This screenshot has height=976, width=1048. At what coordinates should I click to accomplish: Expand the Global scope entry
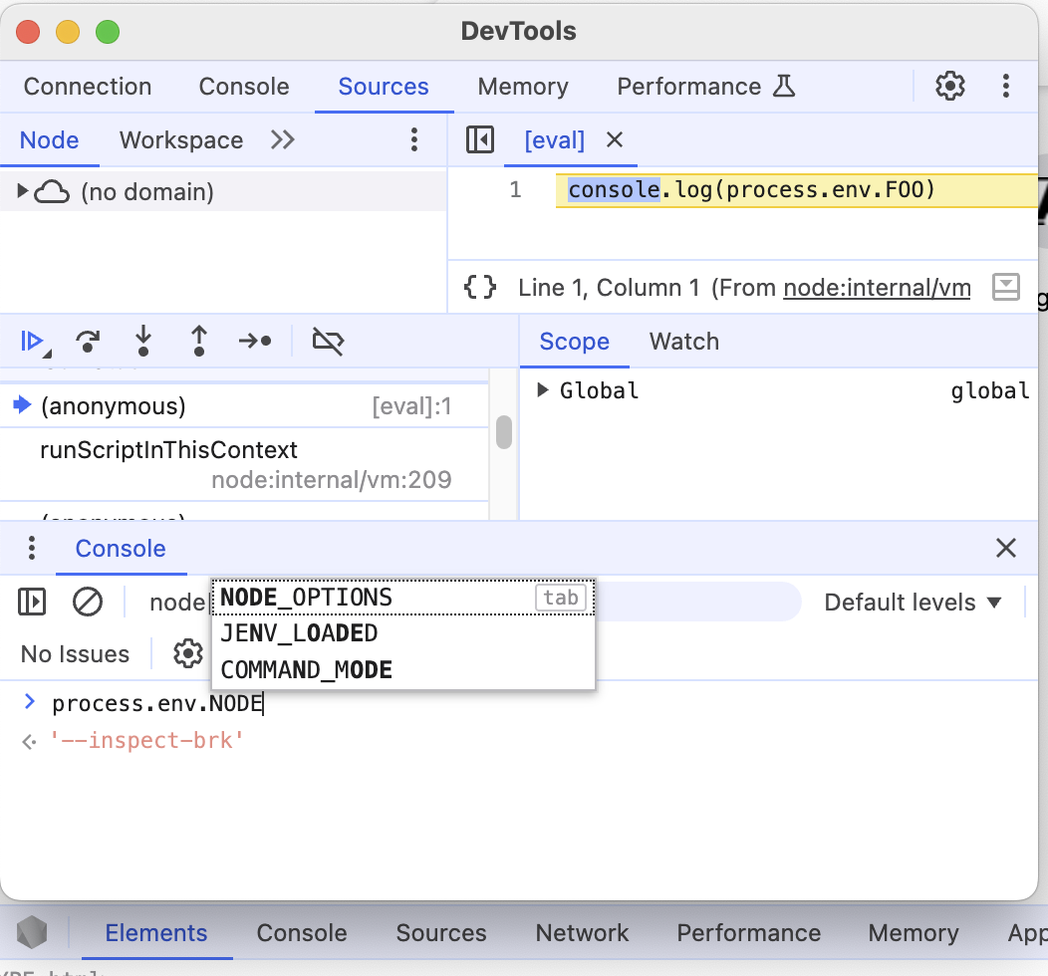pos(543,390)
